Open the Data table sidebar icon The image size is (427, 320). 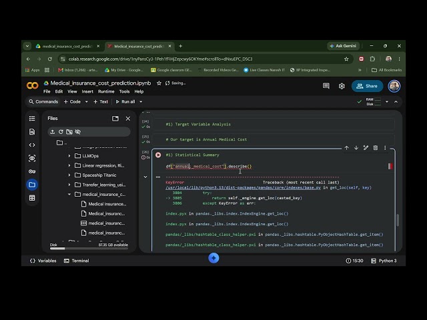32,198
